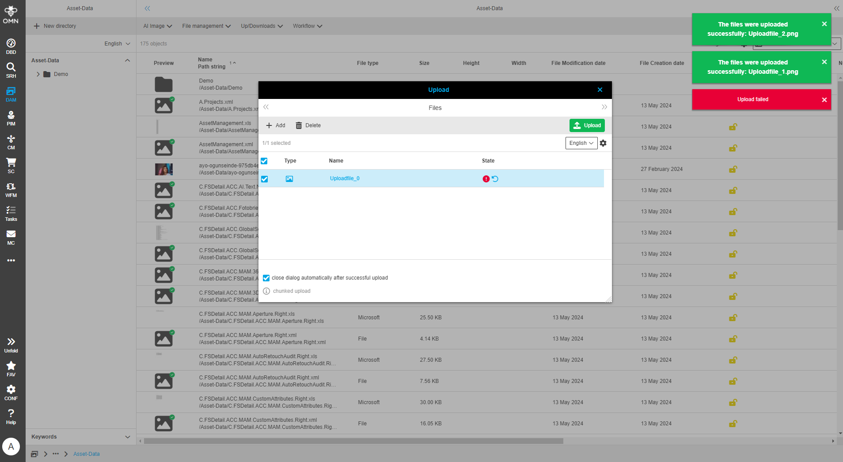Open the File management menu
843x462 pixels.
(206, 26)
